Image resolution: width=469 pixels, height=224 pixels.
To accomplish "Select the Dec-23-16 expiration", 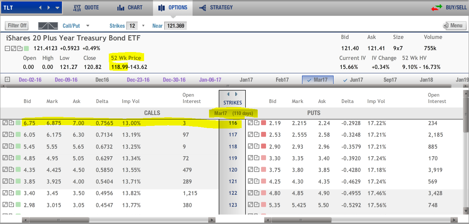I will tap(138, 80).
